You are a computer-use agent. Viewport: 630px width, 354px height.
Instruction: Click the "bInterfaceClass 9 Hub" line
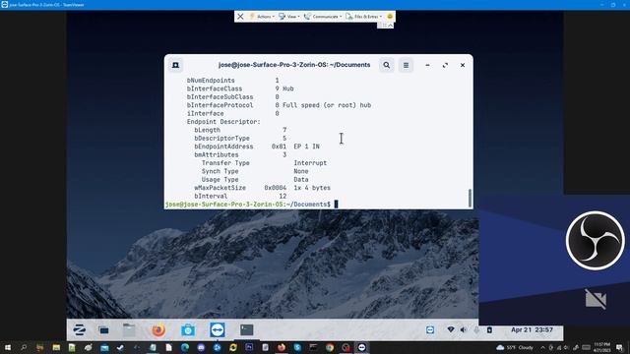[240, 88]
